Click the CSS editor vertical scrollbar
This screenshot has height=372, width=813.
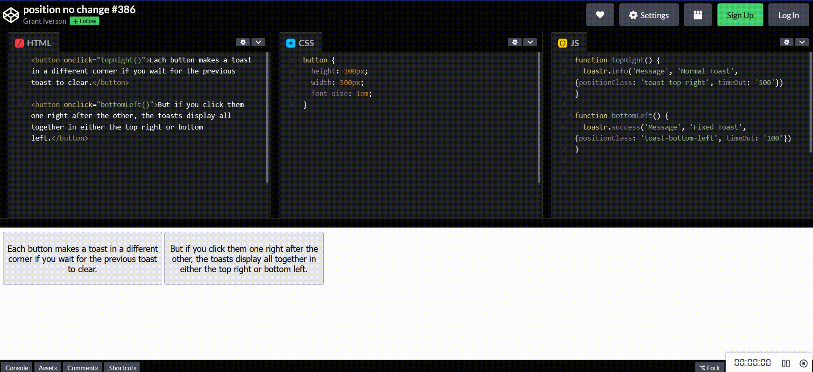pyautogui.click(x=539, y=117)
